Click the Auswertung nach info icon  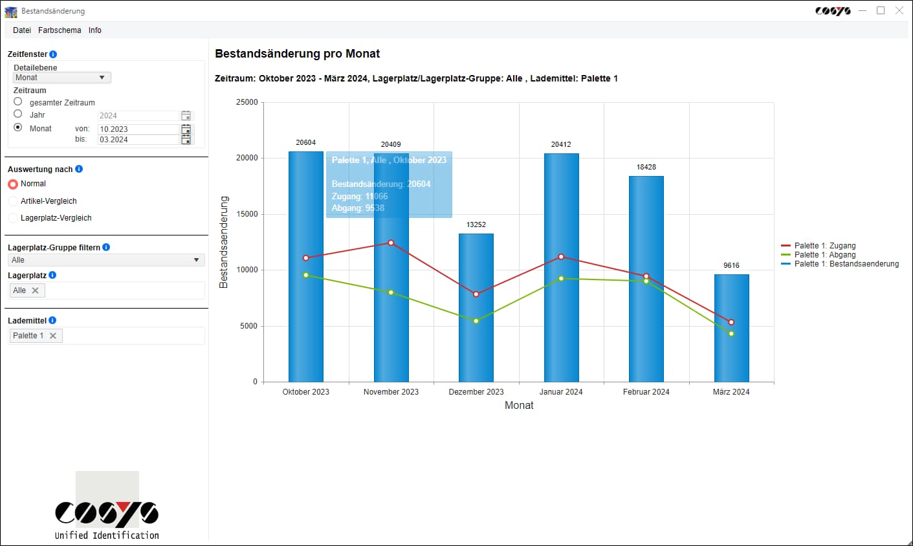pos(79,169)
